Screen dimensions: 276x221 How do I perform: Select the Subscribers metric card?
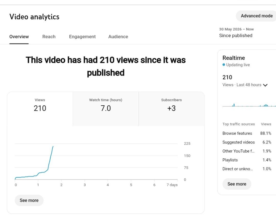(x=171, y=109)
